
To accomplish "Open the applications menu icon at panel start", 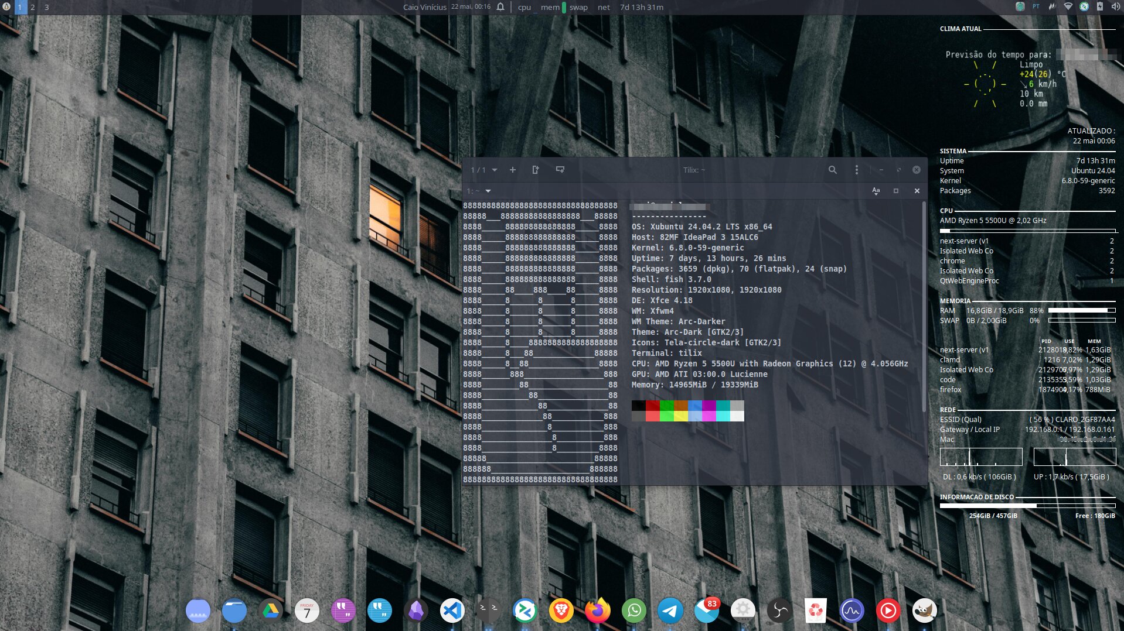I will [x=6, y=7].
